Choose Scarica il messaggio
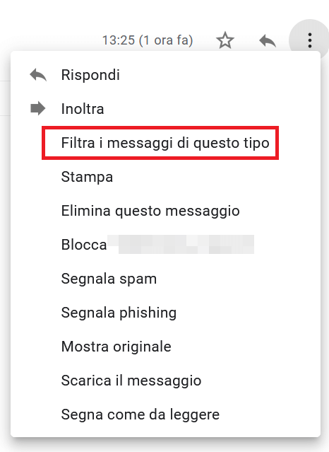This screenshot has height=452, width=329. (x=131, y=381)
